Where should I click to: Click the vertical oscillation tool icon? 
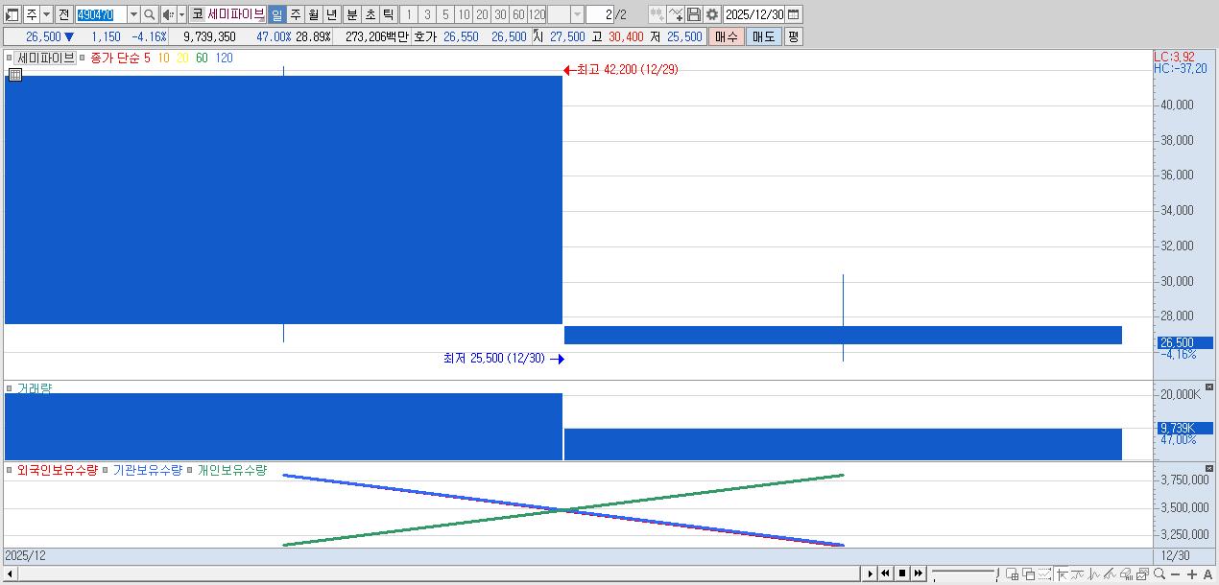1094,574
